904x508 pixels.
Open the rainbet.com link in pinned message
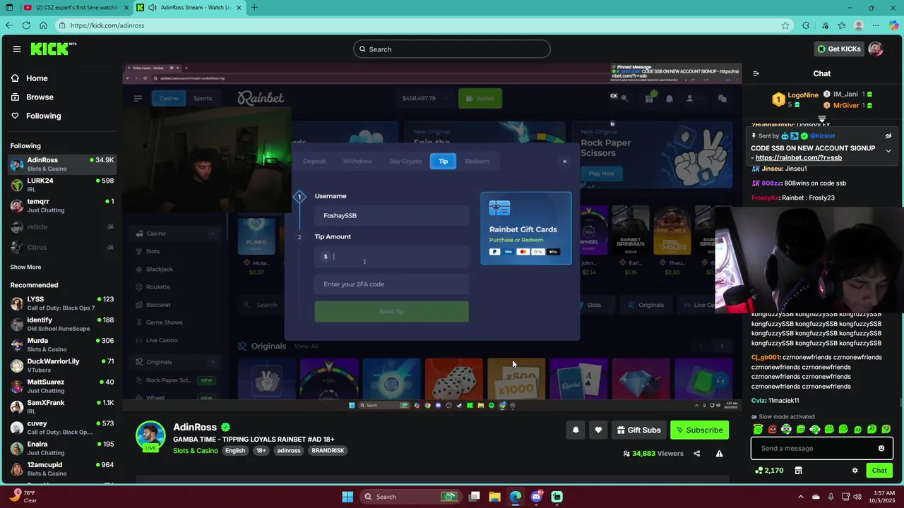coord(799,158)
